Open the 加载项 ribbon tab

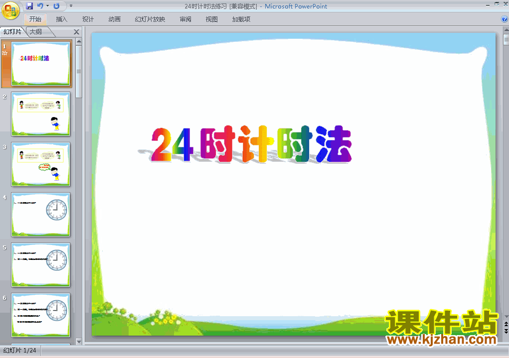coord(241,19)
